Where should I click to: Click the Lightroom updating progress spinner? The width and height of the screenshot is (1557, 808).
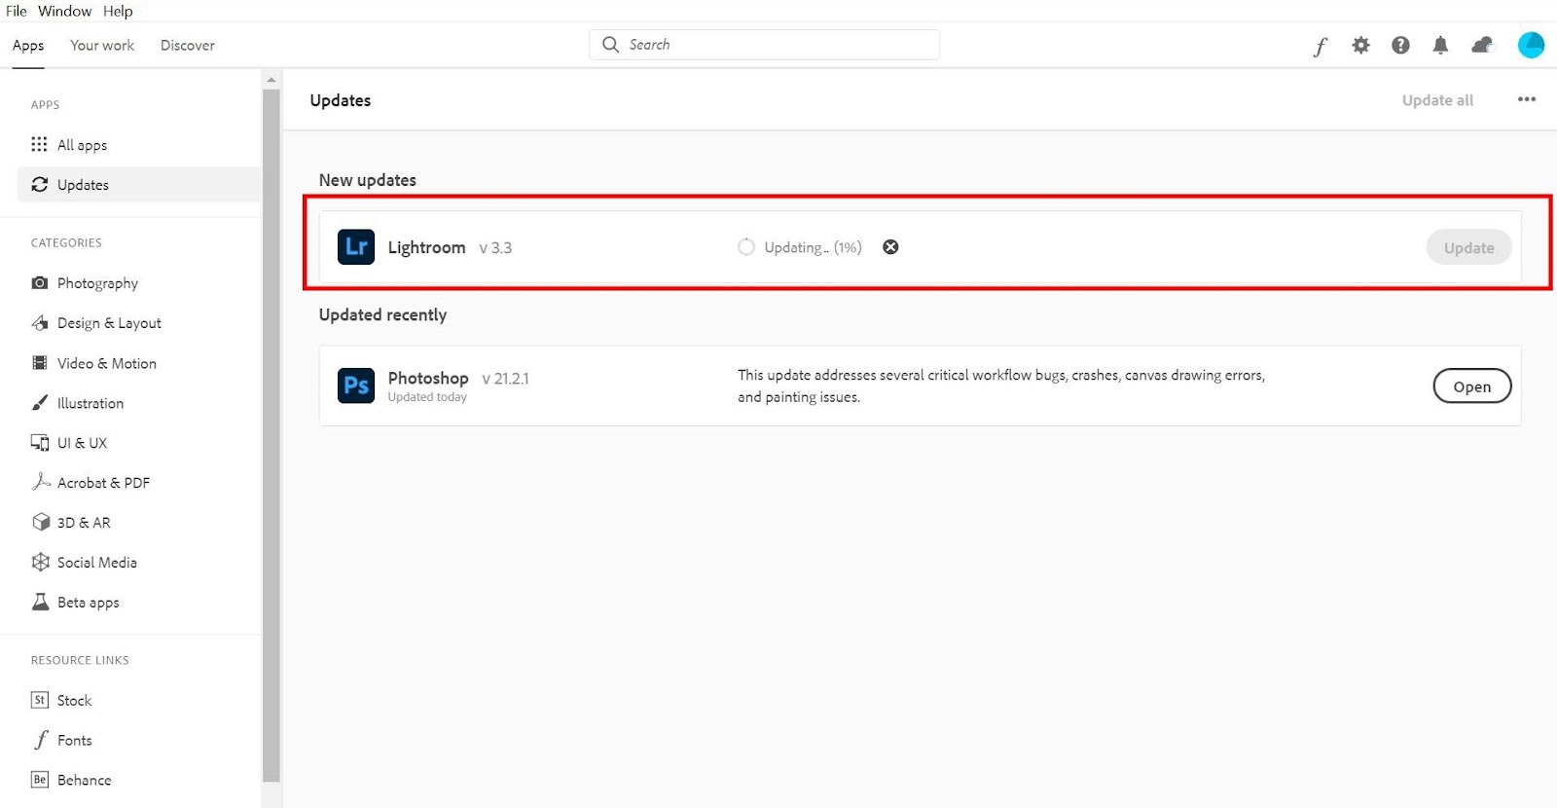coord(746,247)
